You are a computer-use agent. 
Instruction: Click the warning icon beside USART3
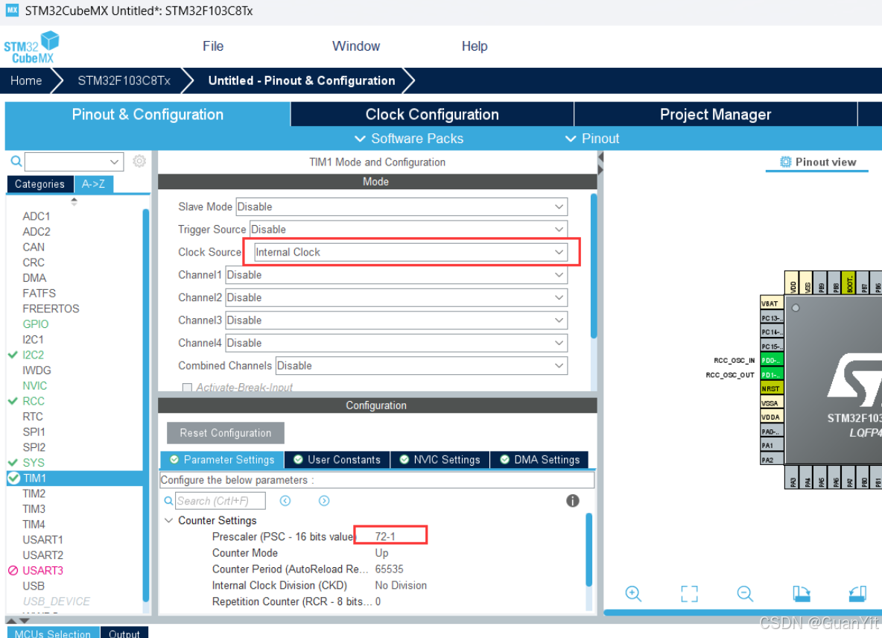click(x=13, y=570)
